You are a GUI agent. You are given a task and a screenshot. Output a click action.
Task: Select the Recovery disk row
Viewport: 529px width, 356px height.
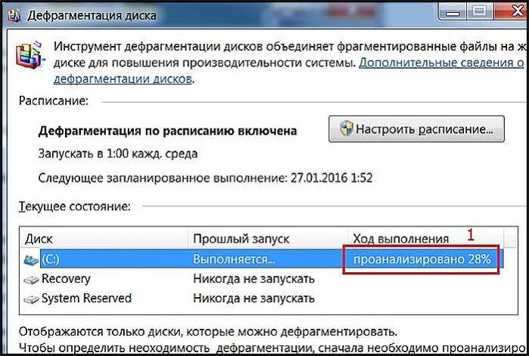pyautogui.click(x=263, y=279)
